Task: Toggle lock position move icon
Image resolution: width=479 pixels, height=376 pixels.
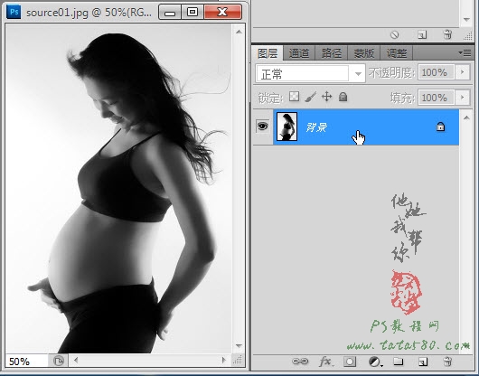Action: pyautogui.click(x=327, y=97)
